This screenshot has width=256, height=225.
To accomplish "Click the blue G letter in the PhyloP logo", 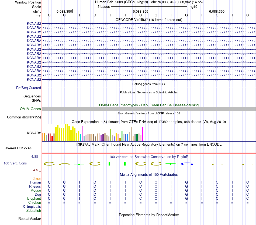I will click(x=187, y=164).
